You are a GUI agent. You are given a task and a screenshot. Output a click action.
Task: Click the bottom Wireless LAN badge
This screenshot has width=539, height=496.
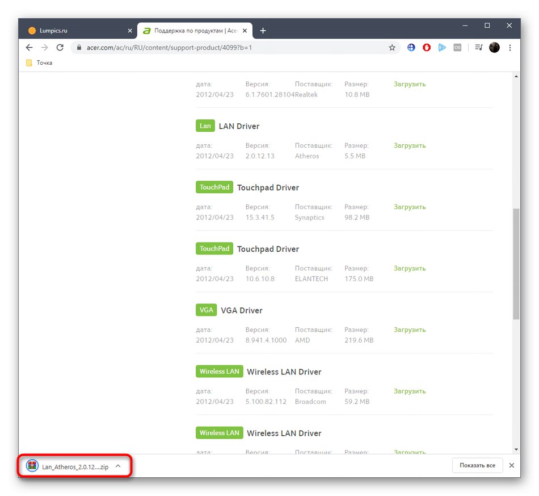[220, 433]
